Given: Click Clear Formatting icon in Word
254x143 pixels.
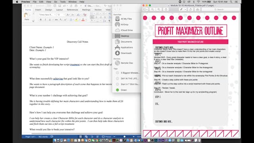Looking at the screenshot, I should coord(85,15).
